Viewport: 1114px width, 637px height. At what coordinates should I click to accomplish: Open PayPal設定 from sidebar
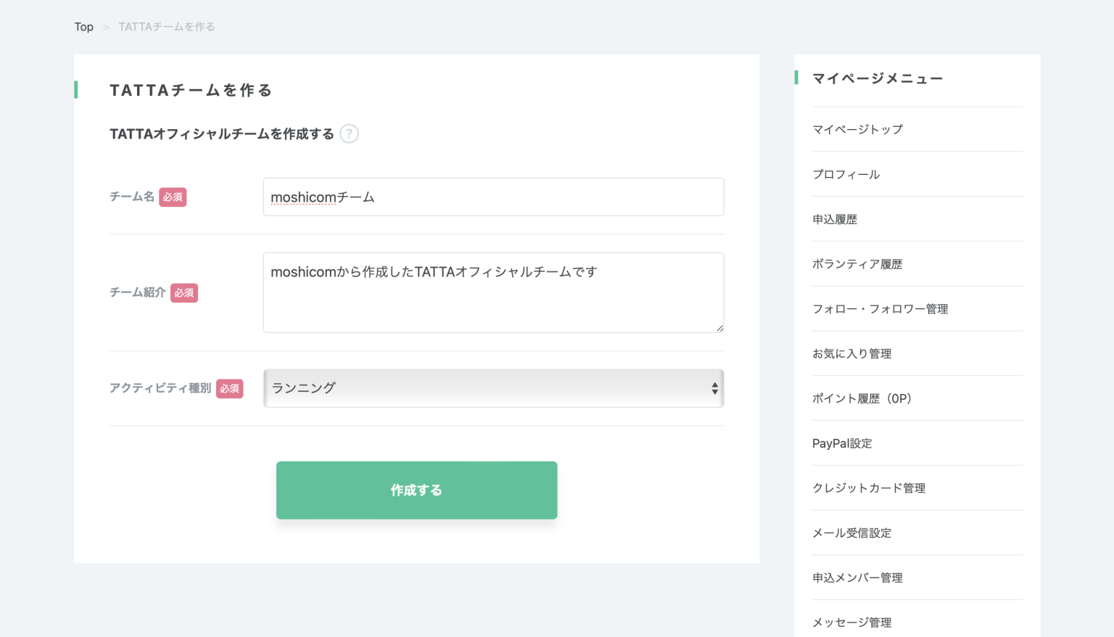[842, 444]
